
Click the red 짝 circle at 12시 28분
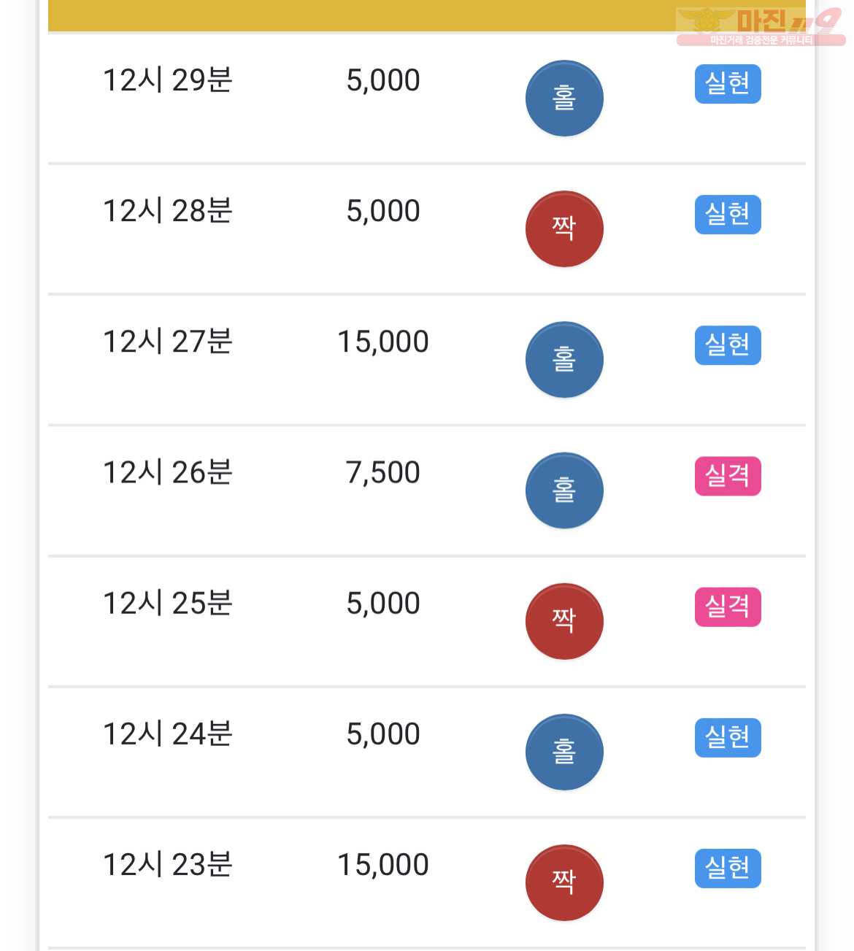point(564,229)
